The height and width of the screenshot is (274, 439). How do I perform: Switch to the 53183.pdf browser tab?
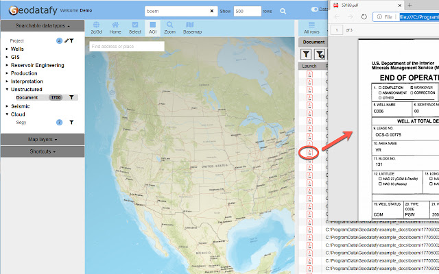tap(367, 5)
